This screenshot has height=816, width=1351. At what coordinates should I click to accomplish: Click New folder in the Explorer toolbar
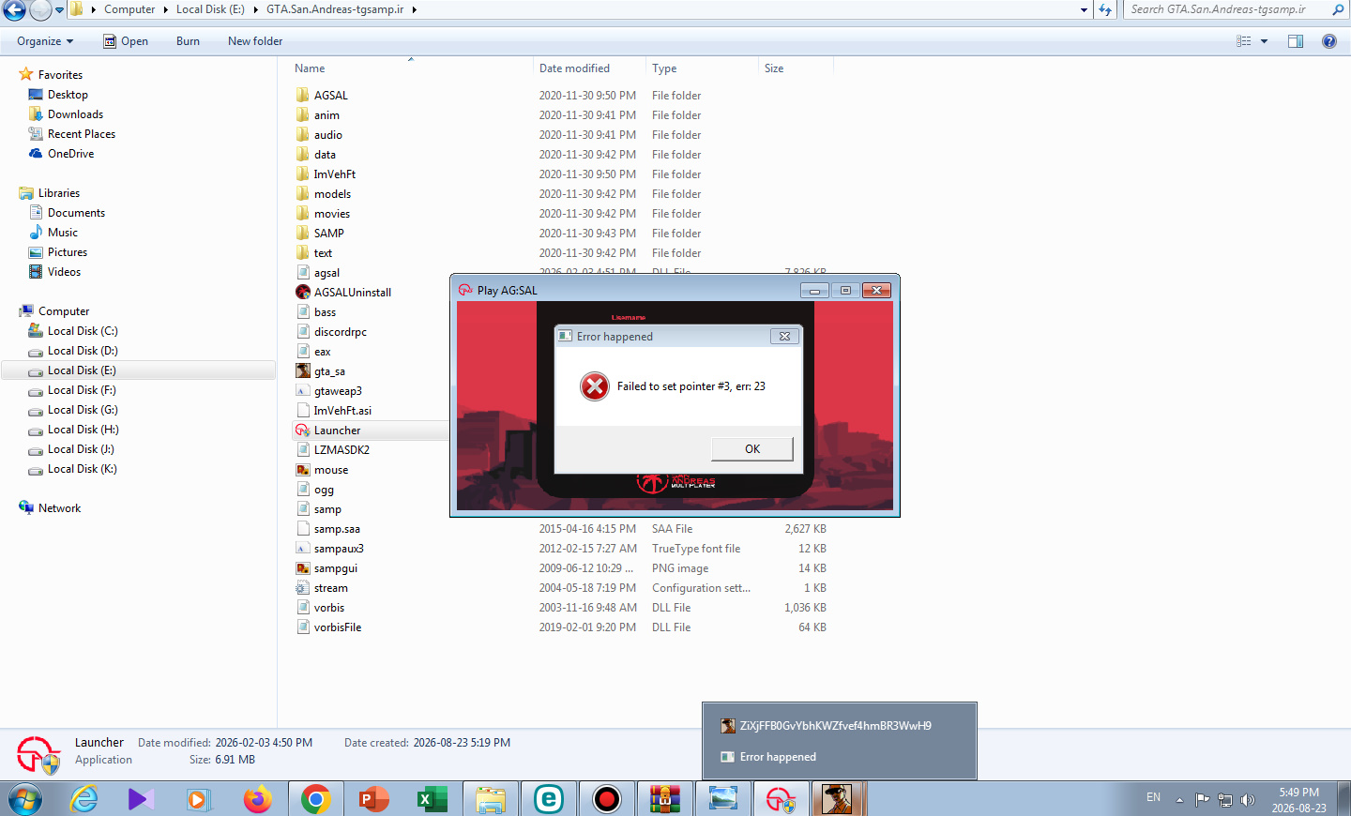(255, 41)
